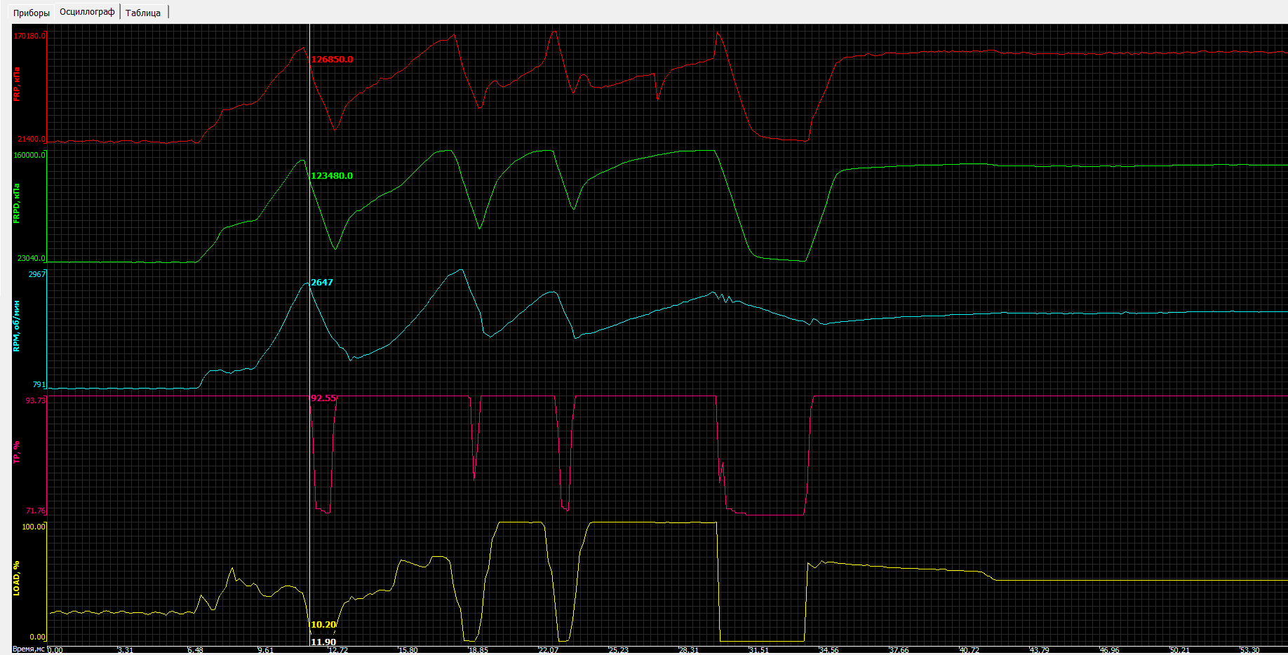Click the RPM, об/мин axis label
1288x655 pixels.
coord(17,326)
